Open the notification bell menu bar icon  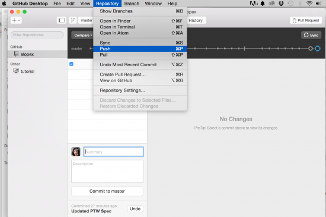pyautogui.click(x=263, y=4)
